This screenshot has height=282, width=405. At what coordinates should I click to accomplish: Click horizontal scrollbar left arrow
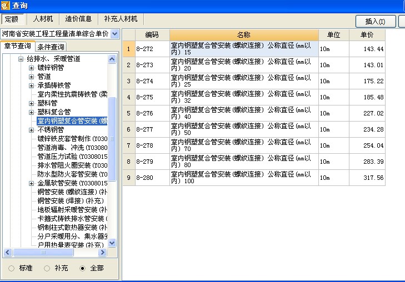pos(8,252)
